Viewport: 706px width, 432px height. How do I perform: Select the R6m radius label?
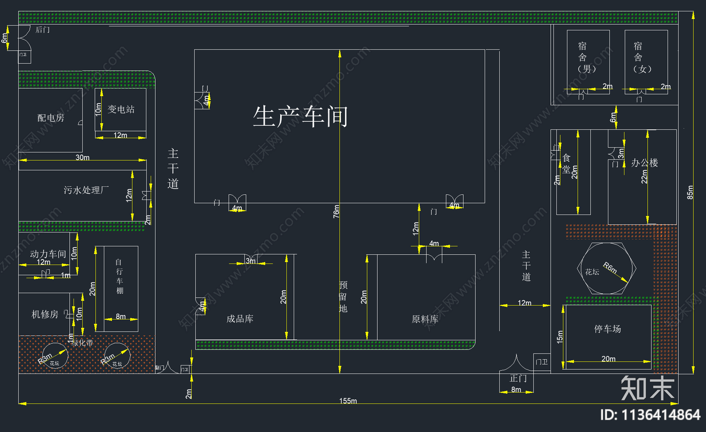pos(610,267)
